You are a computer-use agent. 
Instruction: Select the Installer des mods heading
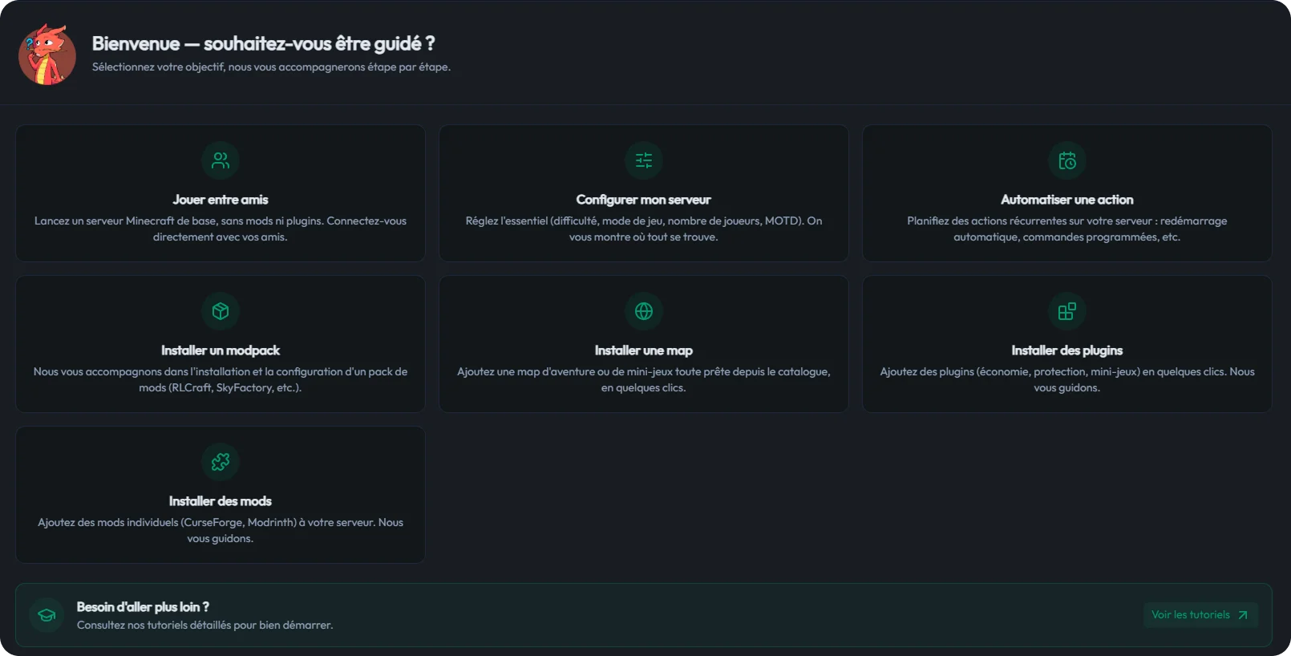pos(221,501)
